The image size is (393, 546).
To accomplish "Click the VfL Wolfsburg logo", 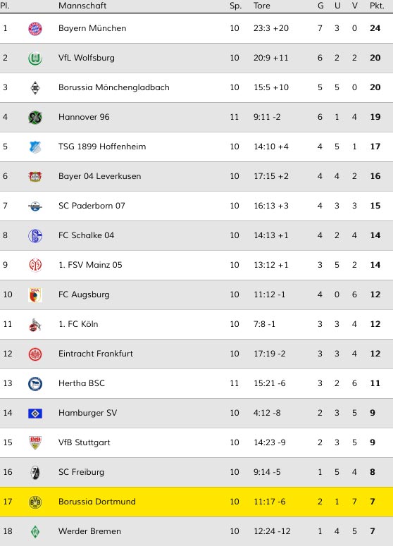I will click(x=35, y=58).
